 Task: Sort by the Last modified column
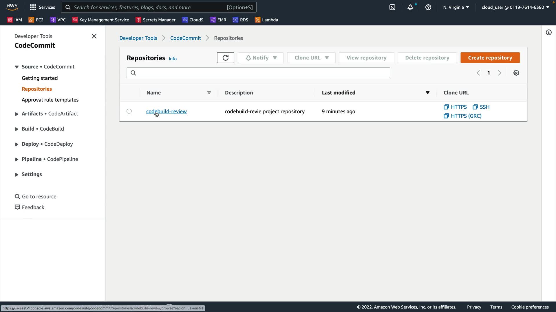coord(339,93)
